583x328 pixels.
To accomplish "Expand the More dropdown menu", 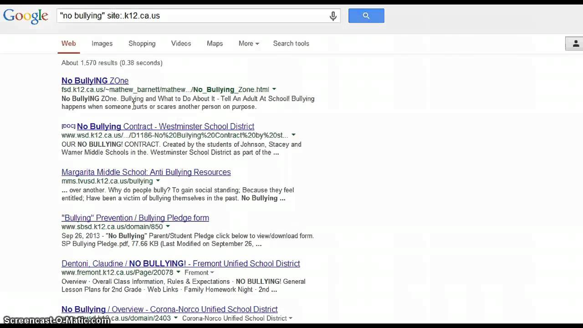I will click(x=249, y=43).
